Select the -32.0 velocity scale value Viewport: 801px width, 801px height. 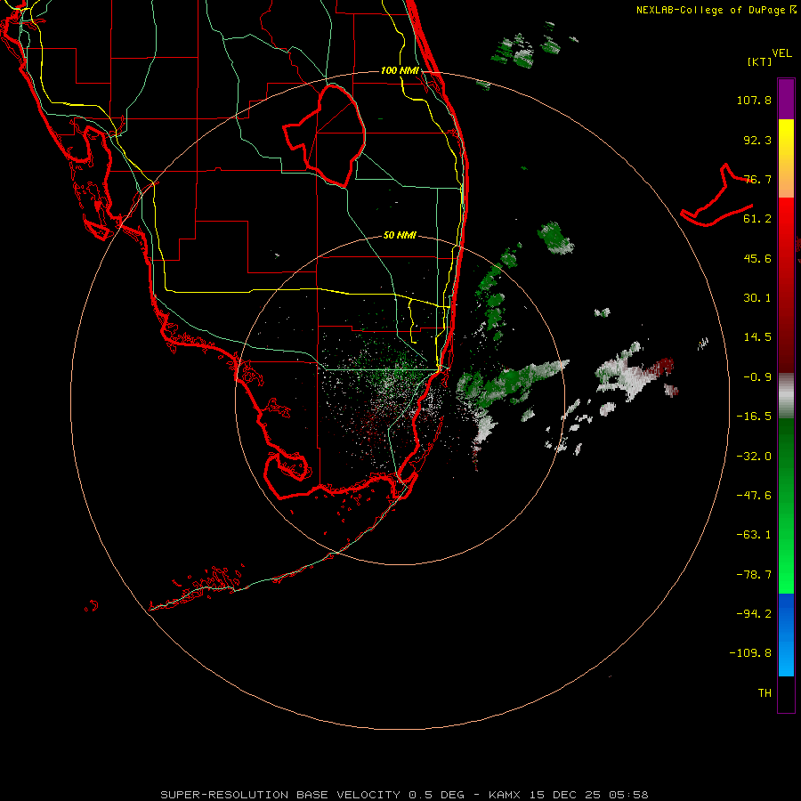click(754, 457)
